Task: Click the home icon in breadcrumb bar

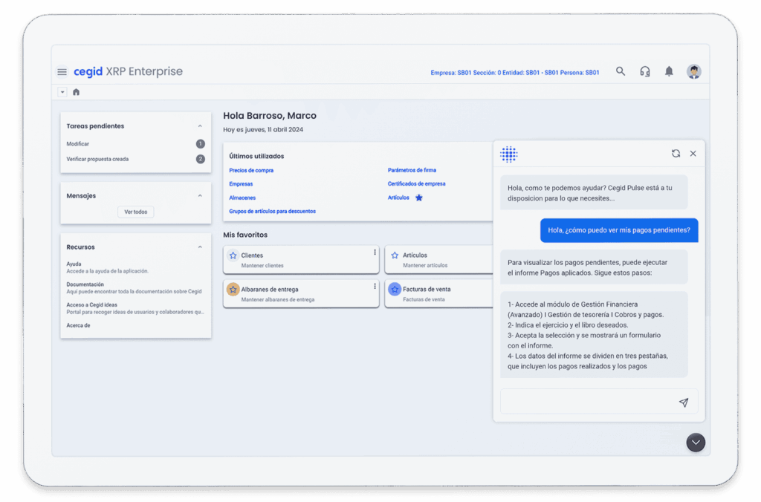Action: (76, 92)
